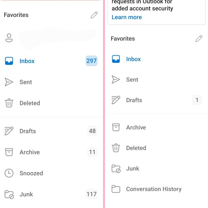
Task: Open Drafts with 1 item in right panel
Action: tap(157, 100)
